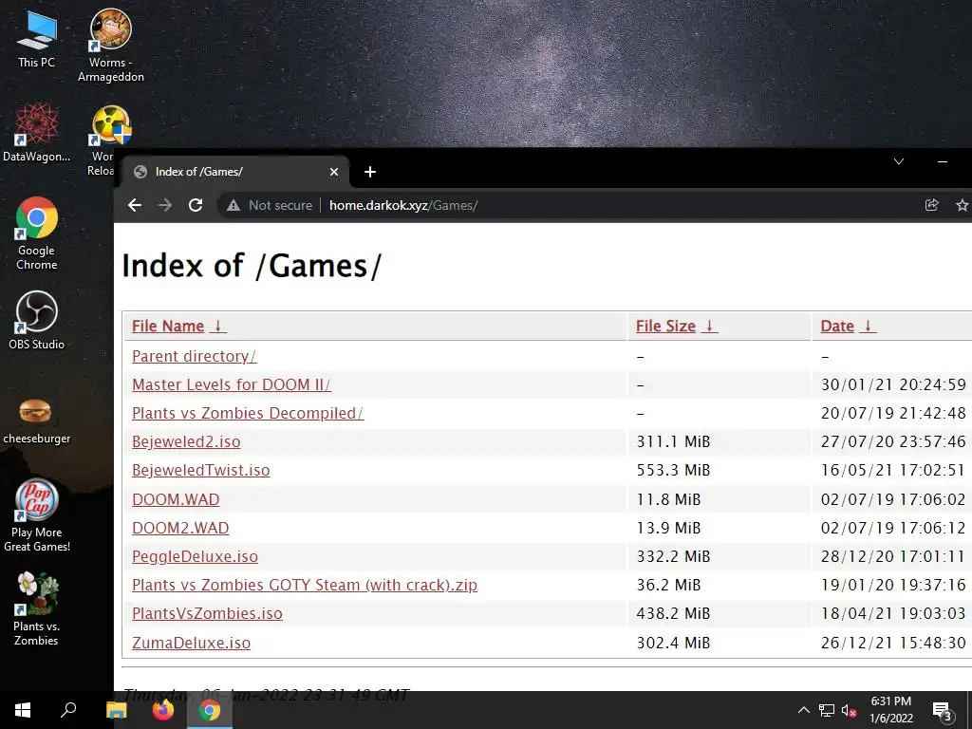
Task: Download ZumaDeluxe.iso
Action: pos(191,643)
